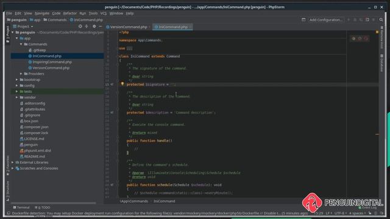
Task: Select box.json file
Action: click(31, 121)
